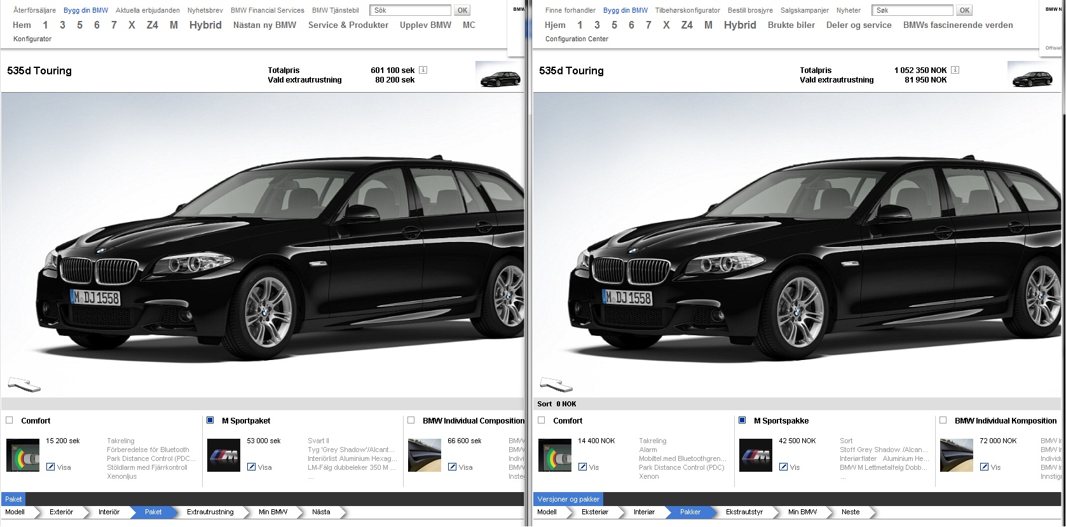Open the car thumbnail in the Norwegian header
This screenshot has width=1066, height=527.
click(x=1031, y=74)
